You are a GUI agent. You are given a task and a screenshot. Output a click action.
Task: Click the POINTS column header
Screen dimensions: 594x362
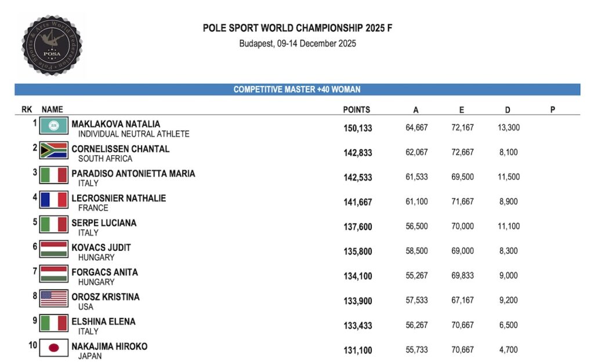pos(357,109)
